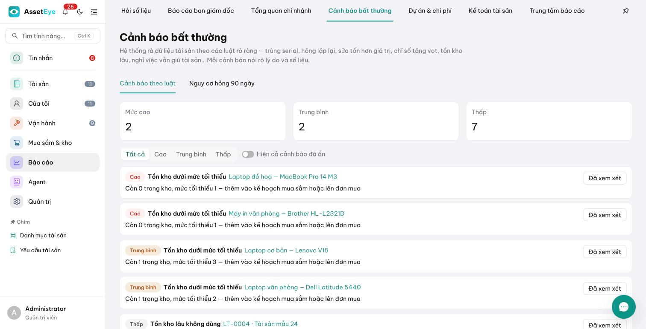646x329 pixels.
Task: Open Laptop đồ hoạ — MacBook Pro 14 M3 link
Action: click(x=283, y=176)
